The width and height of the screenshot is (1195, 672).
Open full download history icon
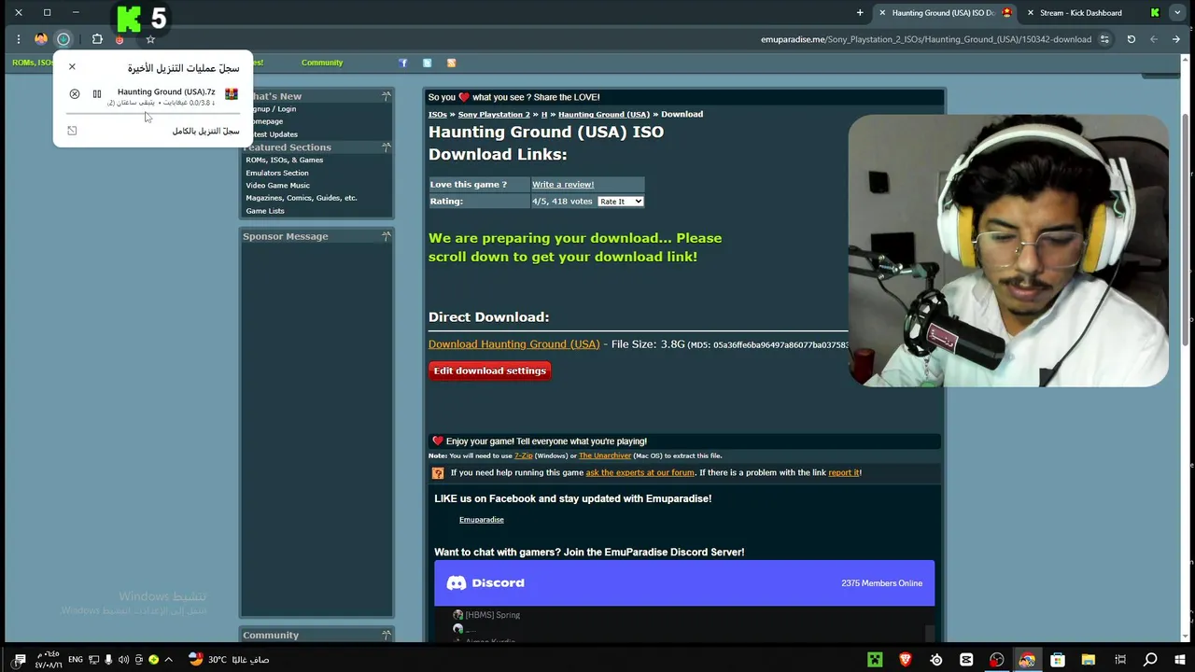(x=72, y=131)
